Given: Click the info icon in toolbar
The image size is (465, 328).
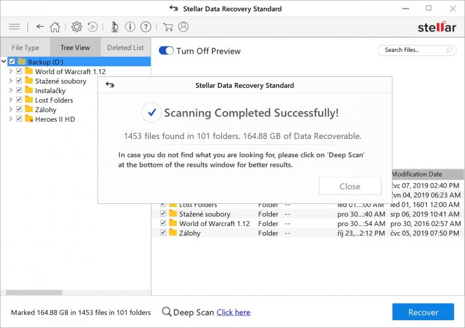Looking at the screenshot, I should point(129,27).
